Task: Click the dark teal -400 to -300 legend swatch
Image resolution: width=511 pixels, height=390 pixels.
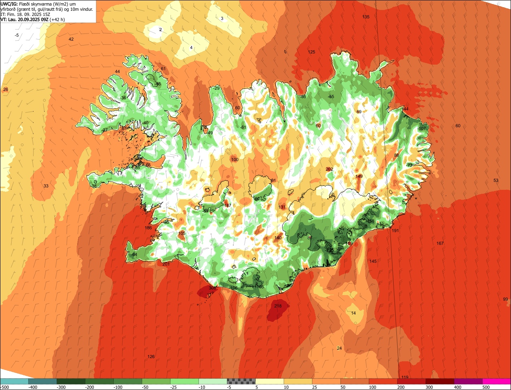Action: [43, 381]
